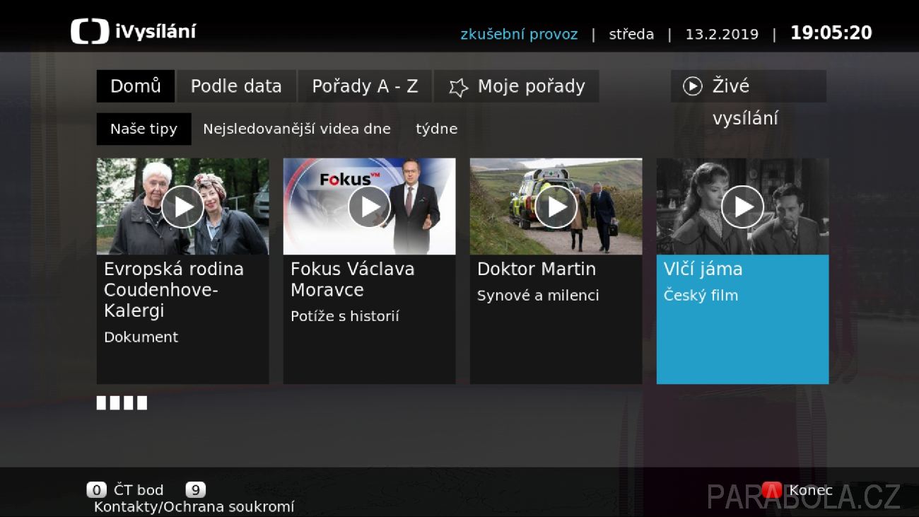Screen dimensions: 919x517
Task: Click the zkušební provoz status text
Action: (519, 34)
